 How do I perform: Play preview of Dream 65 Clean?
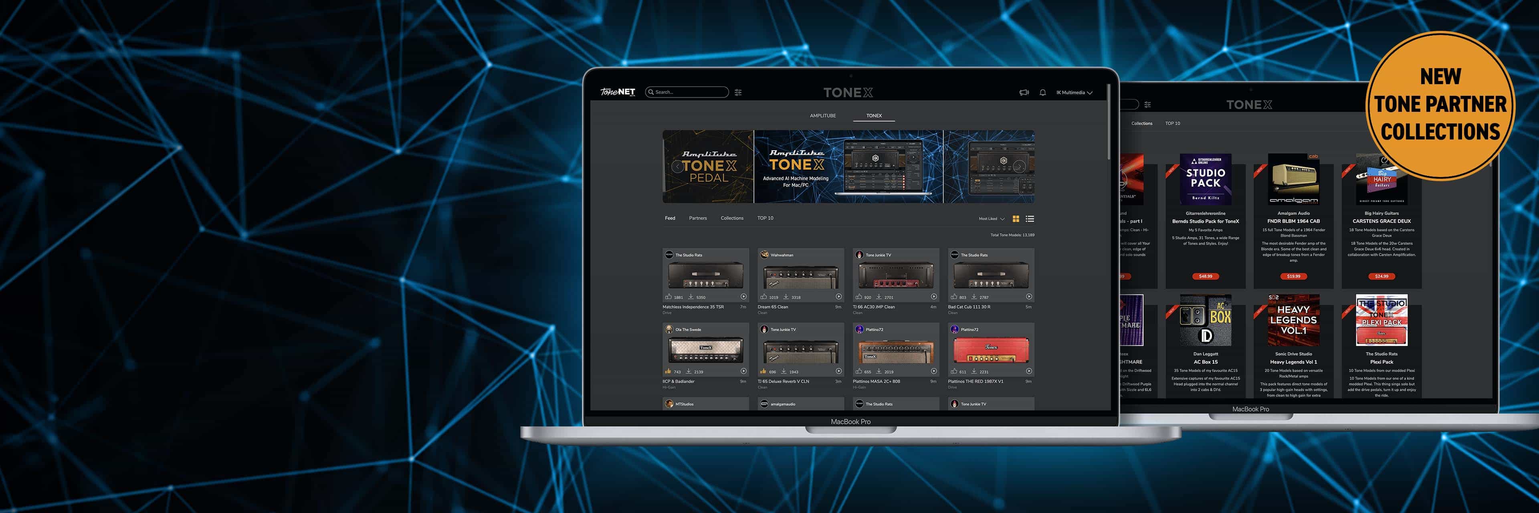(x=838, y=296)
